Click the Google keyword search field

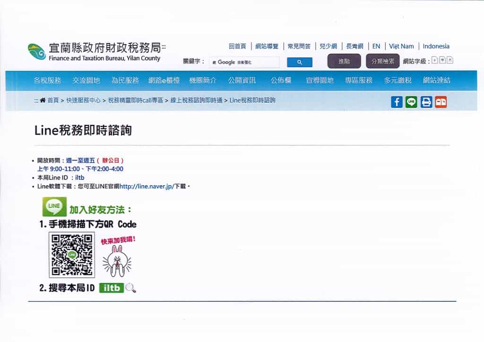[245, 62]
